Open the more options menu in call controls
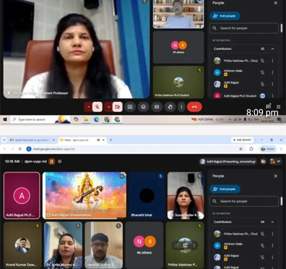The height and width of the screenshot is (269, 286). click(x=181, y=107)
